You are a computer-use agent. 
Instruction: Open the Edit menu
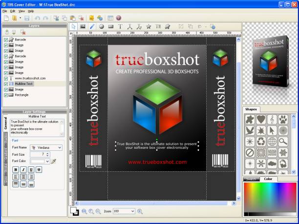coord(13,11)
